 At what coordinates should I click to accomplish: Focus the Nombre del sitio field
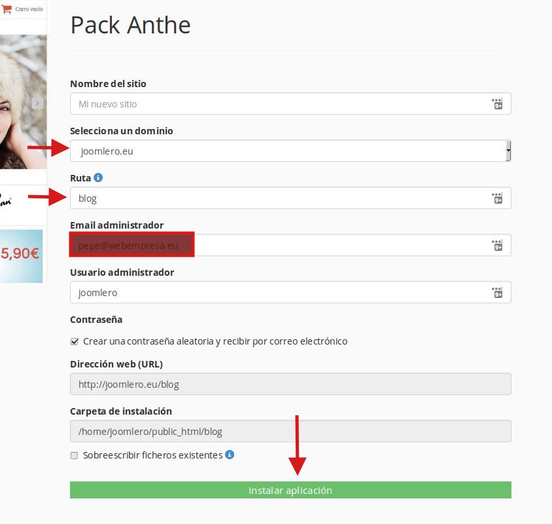point(290,103)
